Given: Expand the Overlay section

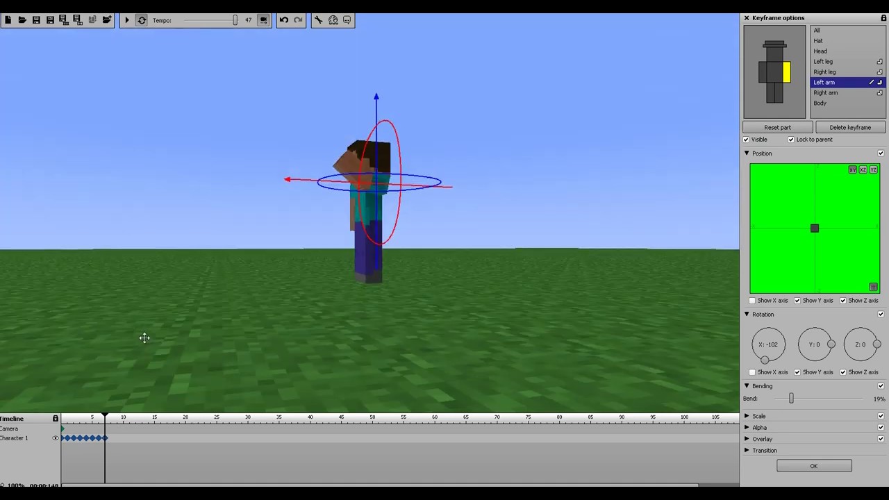Looking at the screenshot, I should point(747,439).
